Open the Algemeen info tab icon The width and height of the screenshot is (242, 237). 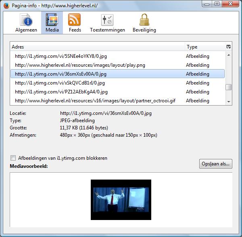tap(26, 23)
